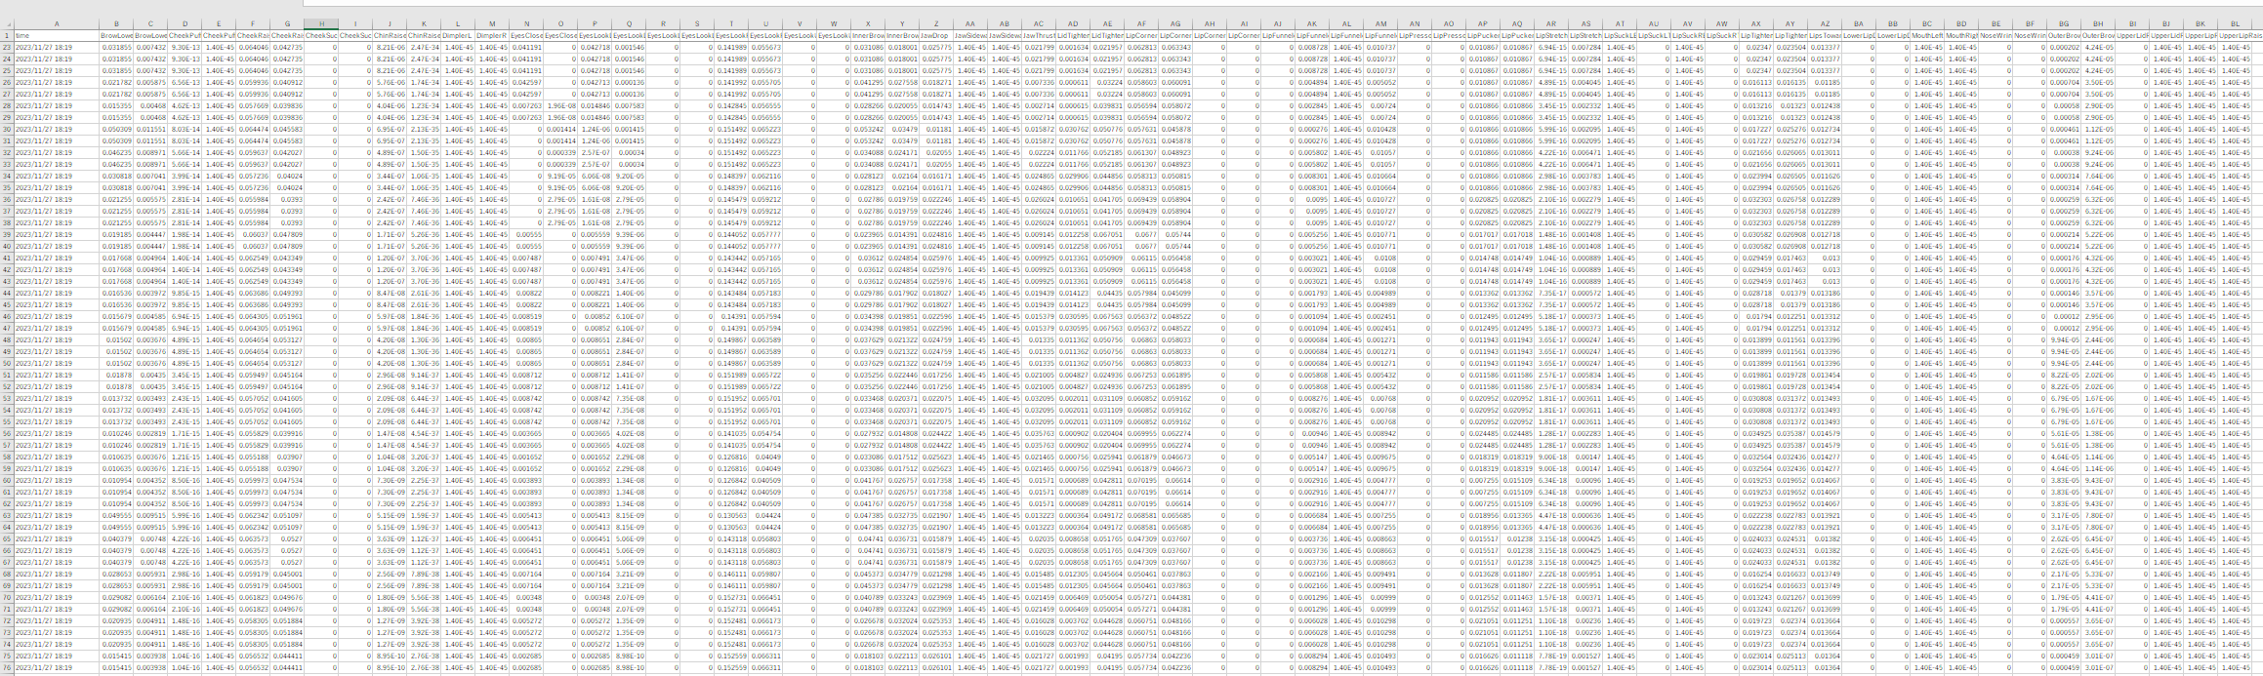Select column BL header
The width and height of the screenshot is (2263, 676).
click(x=2235, y=23)
